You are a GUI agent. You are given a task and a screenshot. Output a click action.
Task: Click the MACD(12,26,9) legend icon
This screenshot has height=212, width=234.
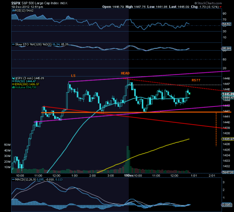(13, 179)
